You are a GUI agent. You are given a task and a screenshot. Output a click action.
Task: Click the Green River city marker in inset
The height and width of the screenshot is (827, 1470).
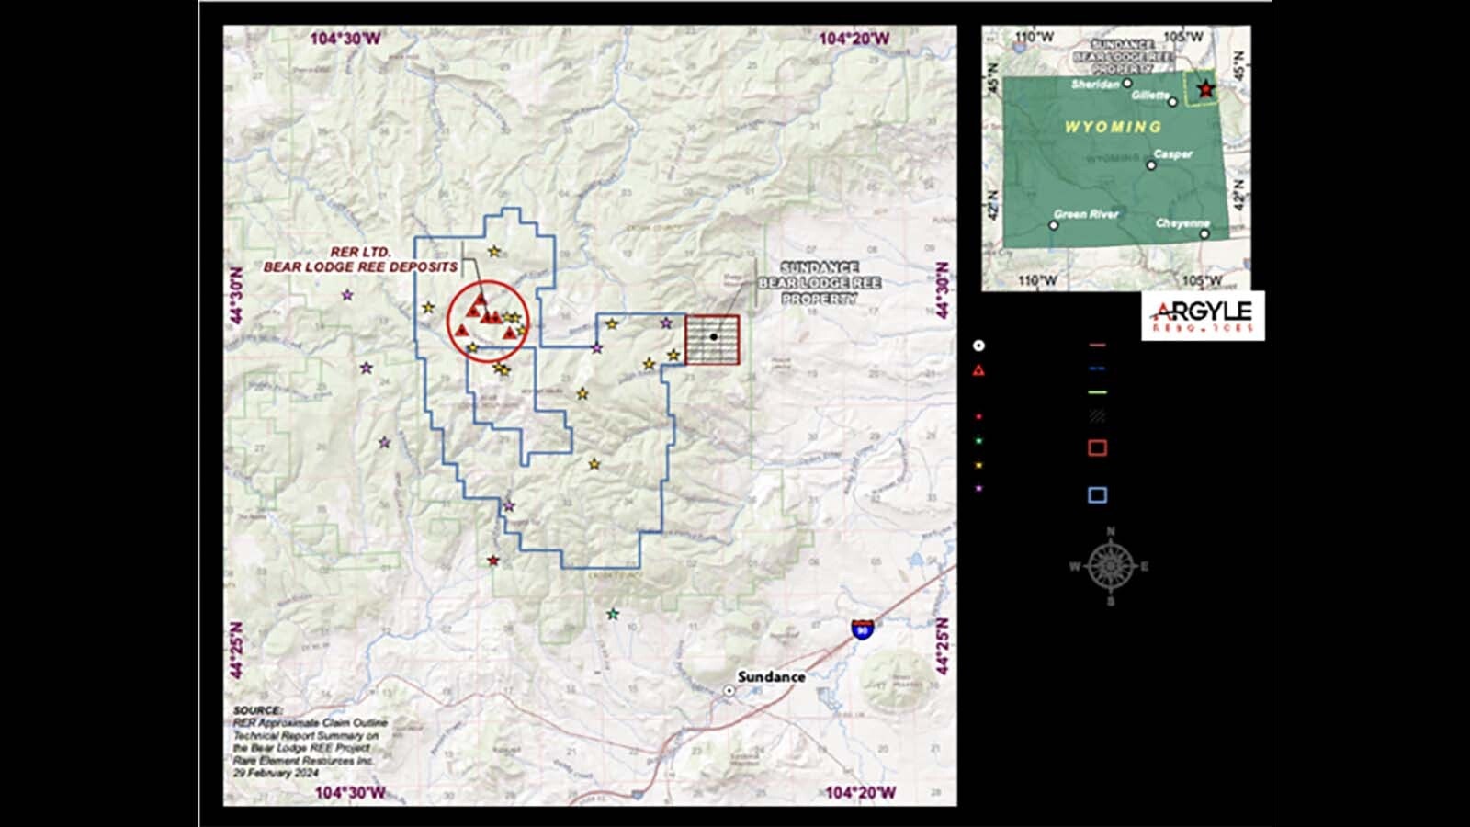coord(1054,225)
